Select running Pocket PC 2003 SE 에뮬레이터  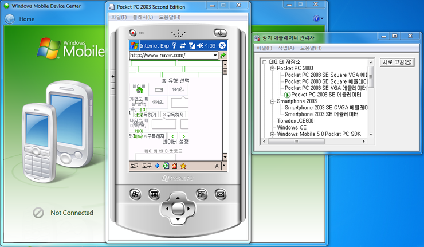click(x=326, y=95)
